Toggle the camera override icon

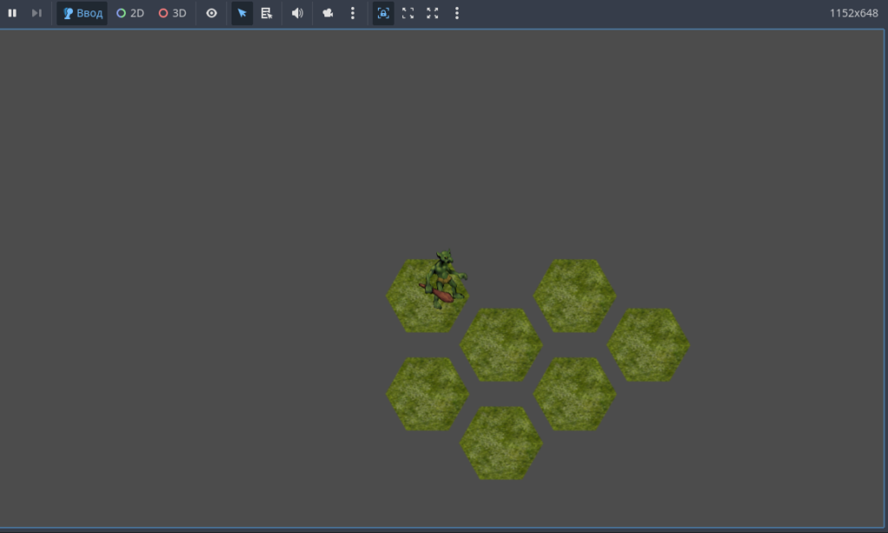coord(328,13)
